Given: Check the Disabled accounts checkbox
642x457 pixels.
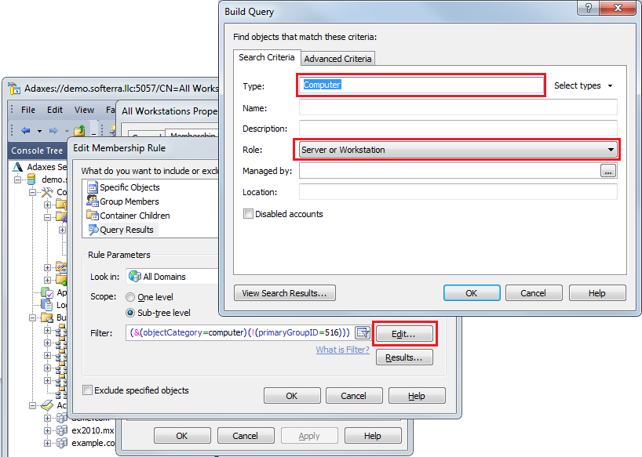Looking at the screenshot, I should tap(248, 214).
